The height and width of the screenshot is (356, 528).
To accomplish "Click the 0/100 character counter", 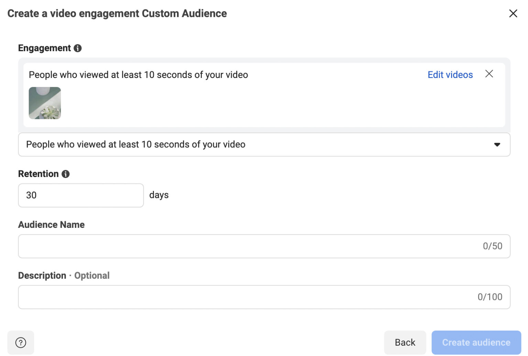I will click(x=490, y=297).
